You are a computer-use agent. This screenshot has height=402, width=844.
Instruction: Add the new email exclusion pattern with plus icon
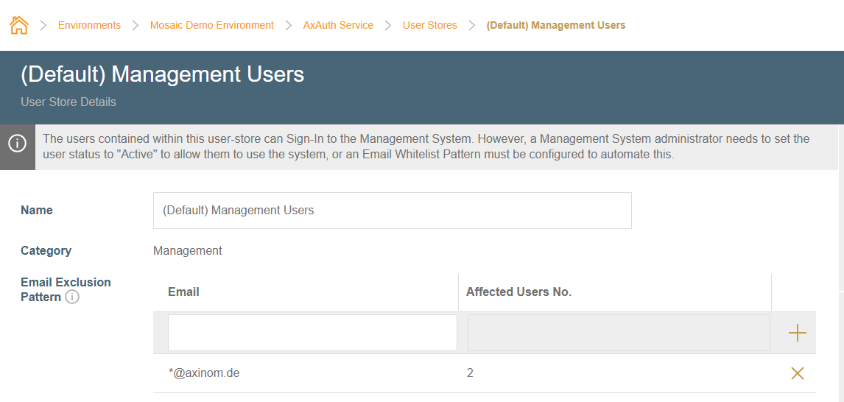tap(797, 334)
